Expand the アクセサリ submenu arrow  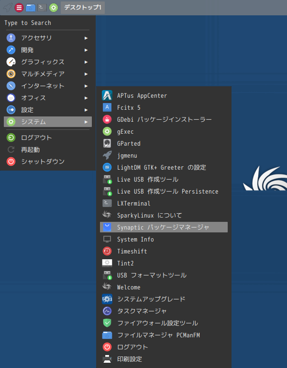tap(86, 38)
